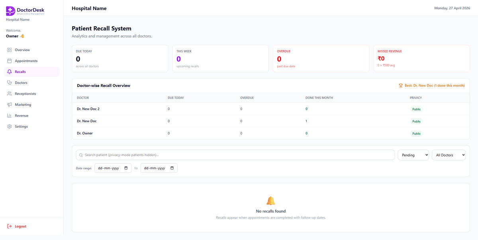This screenshot has height=240, width=478.
Task: Click the No recalls found message
Action: 271,211
